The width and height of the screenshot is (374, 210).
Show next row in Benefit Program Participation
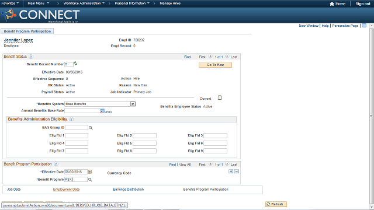click(x=227, y=164)
